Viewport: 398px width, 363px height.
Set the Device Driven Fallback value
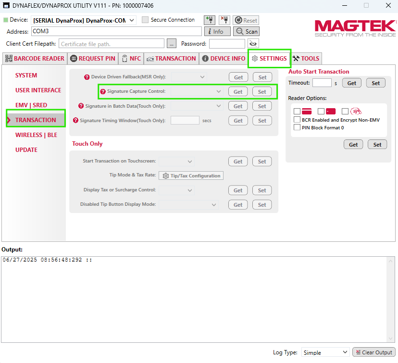(x=262, y=77)
